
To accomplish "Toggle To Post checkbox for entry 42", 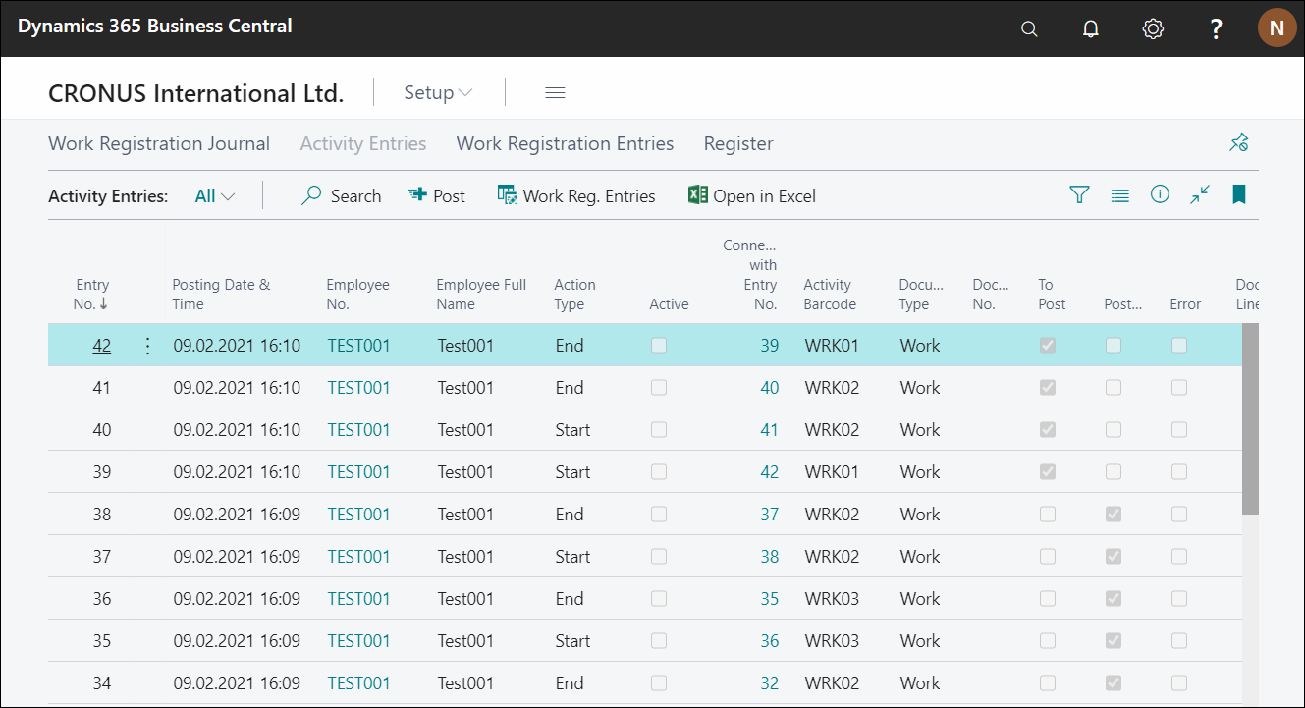I will click(x=1048, y=346).
